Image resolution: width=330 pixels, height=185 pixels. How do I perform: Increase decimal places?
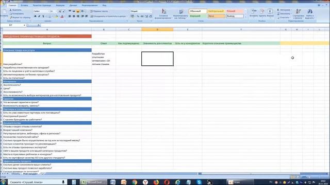coord(146,16)
